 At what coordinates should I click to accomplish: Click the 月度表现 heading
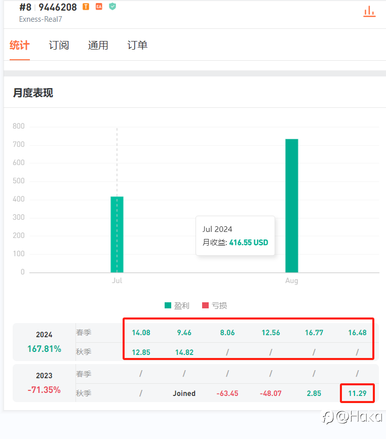(x=33, y=93)
